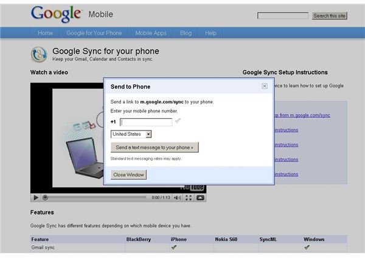Click the Google Sync for your phone heading
The width and height of the screenshot is (365, 258).
click(106, 51)
